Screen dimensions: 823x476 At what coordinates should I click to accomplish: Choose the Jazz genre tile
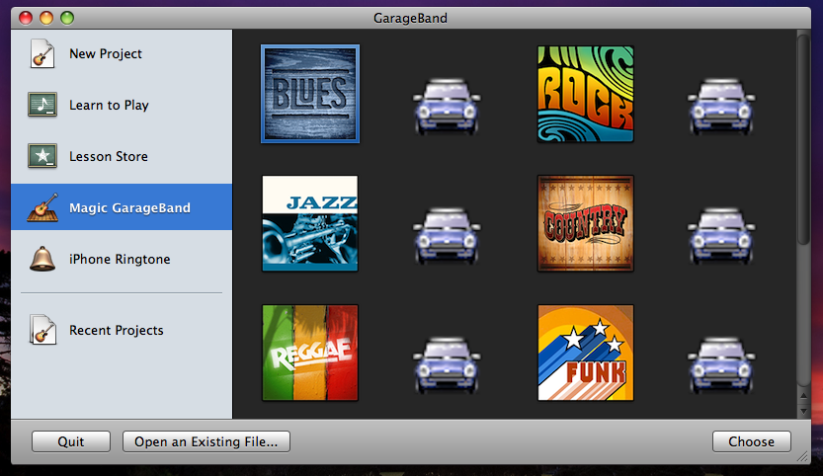[310, 223]
